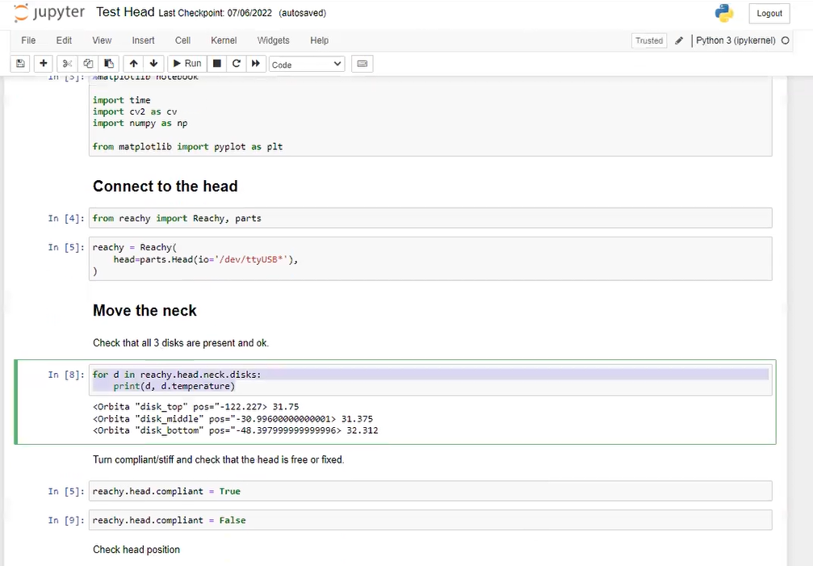The height and width of the screenshot is (566, 813).
Task: Click the Jupyter logo
Action: tap(49, 13)
